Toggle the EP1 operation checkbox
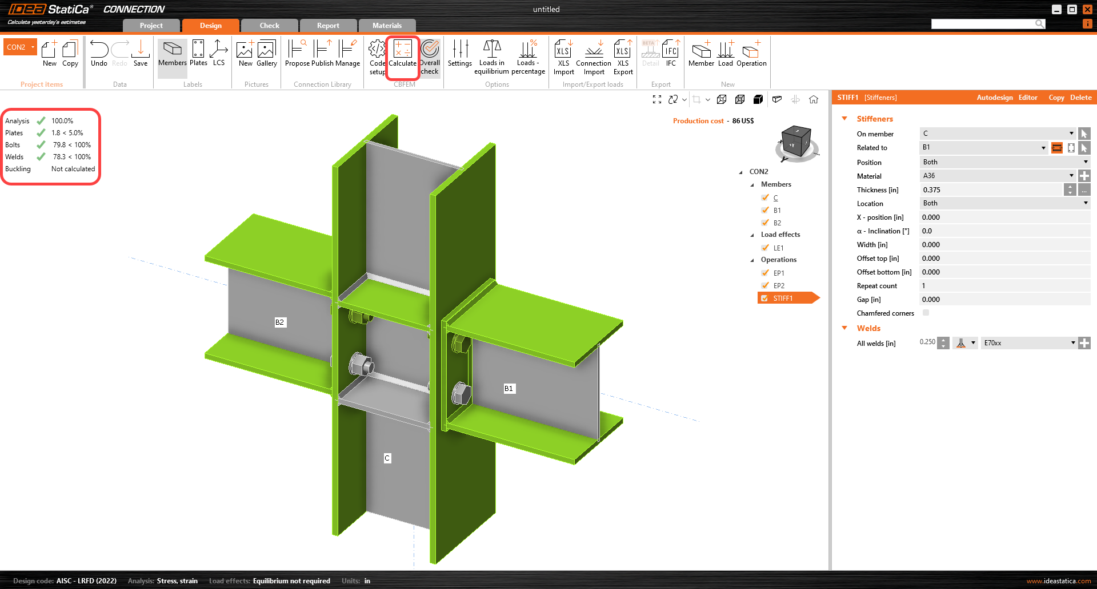The width and height of the screenshot is (1097, 589). point(765,273)
